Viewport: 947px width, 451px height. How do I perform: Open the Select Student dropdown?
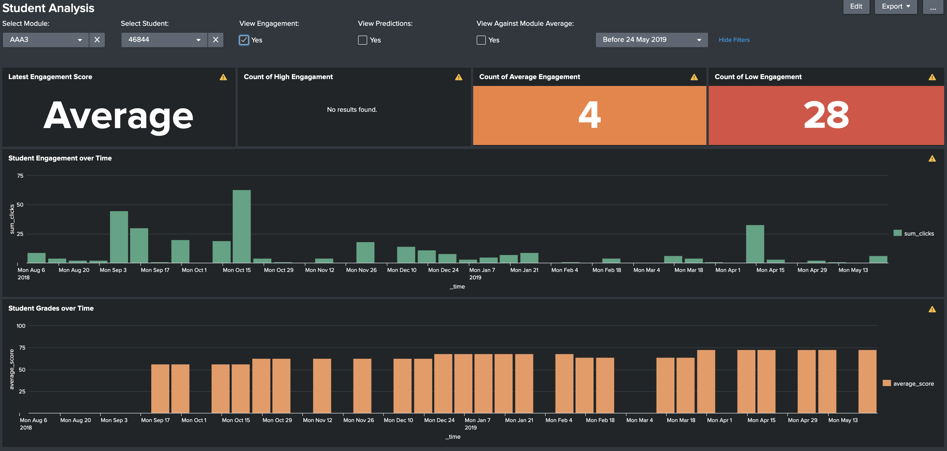pos(164,40)
